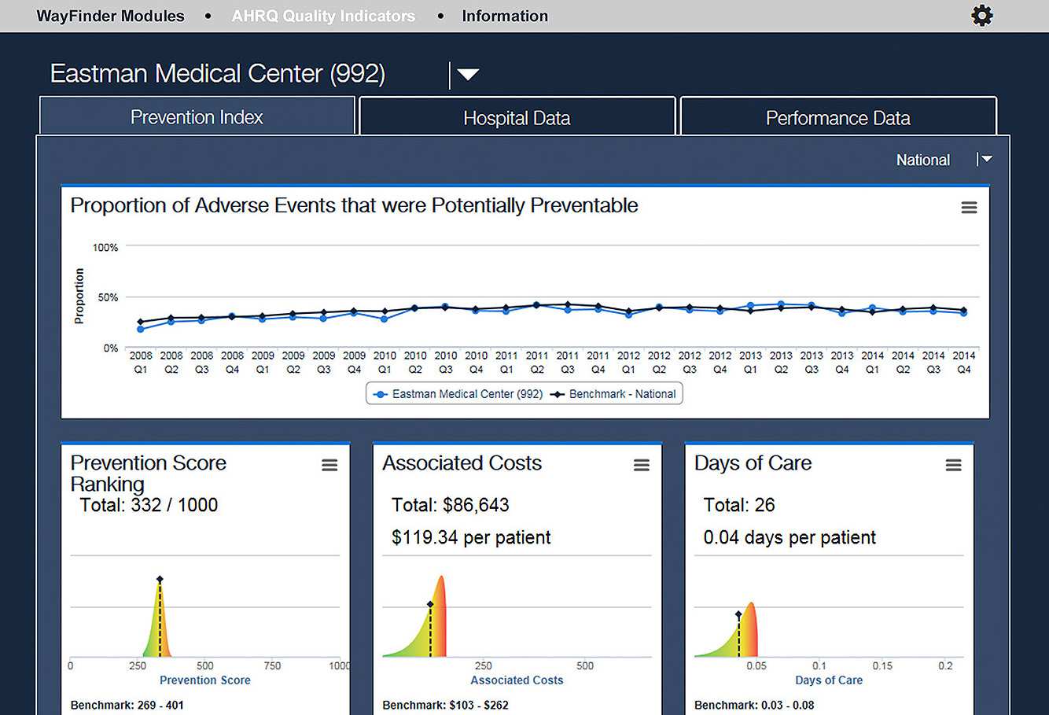Image resolution: width=1049 pixels, height=715 pixels.
Task: Click the Prevention Score axis label
Action: pos(205,680)
